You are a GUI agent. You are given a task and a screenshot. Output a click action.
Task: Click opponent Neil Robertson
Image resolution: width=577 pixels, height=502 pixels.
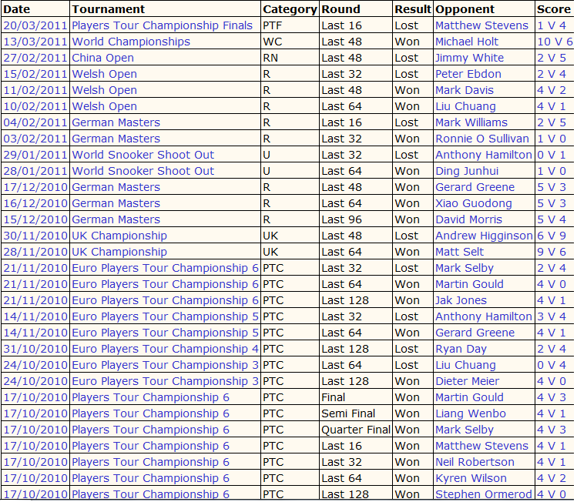(x=475, y=462)
